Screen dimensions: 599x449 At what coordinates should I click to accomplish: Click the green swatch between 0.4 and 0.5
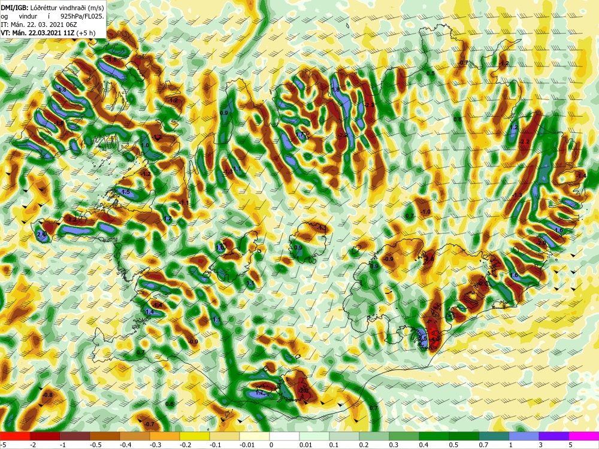[x=434, y=436]
